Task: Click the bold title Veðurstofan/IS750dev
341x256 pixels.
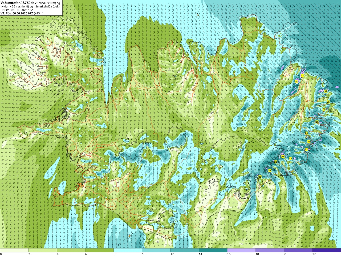Action: (x=19, y=2)
